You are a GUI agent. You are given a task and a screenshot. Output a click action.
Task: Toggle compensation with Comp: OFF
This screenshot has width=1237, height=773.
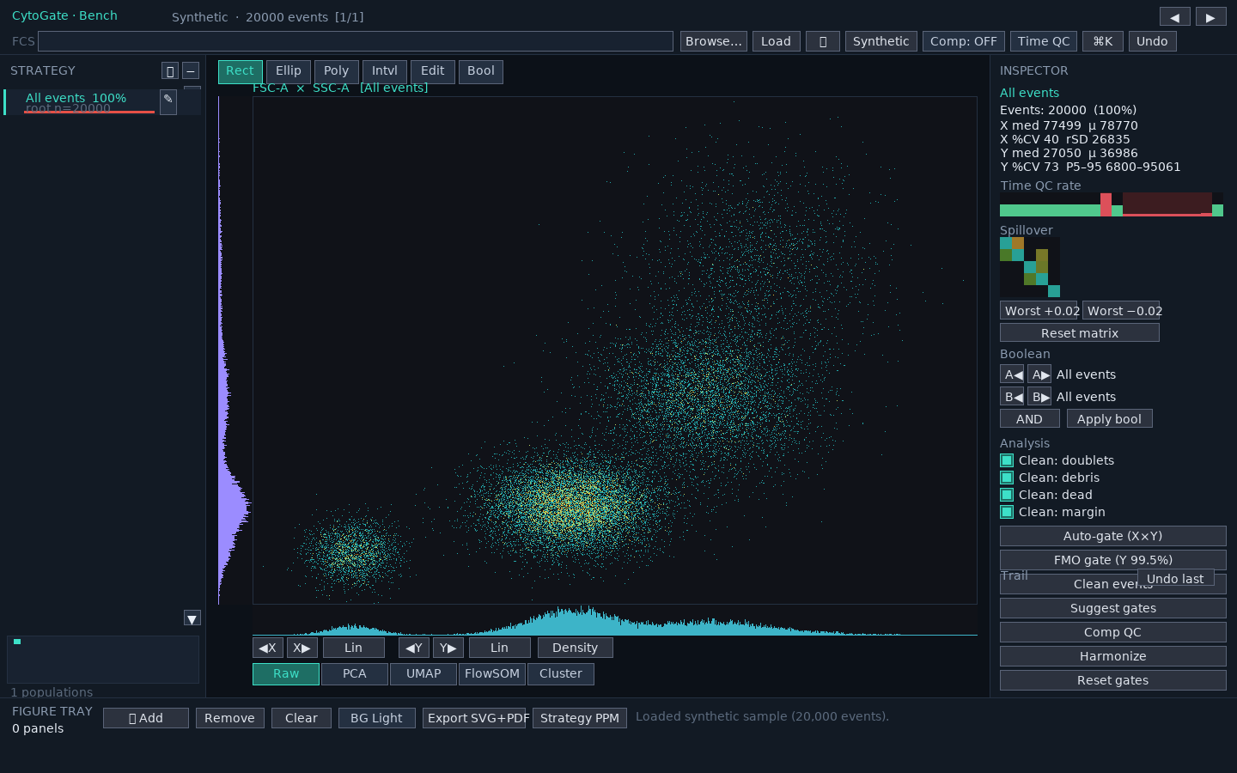pos(964,41)
